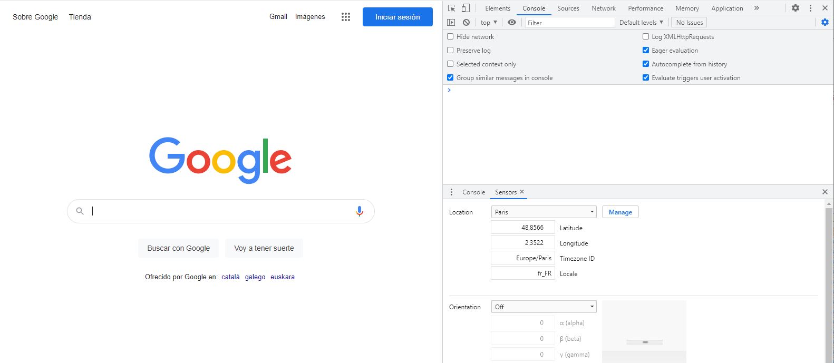Switch to the Memory tab
This screenshot has height=363, width=834.
[x=687, y=8]
